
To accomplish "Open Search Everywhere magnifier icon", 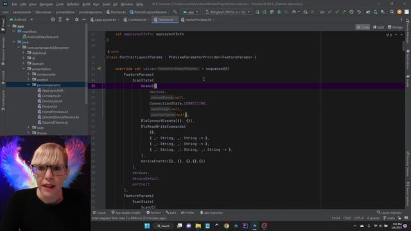I will click(x=392, y=12).
